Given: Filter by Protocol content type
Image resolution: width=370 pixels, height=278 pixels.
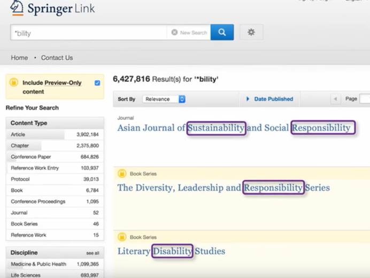Looking at the screenshot, I should click(55, 179).
